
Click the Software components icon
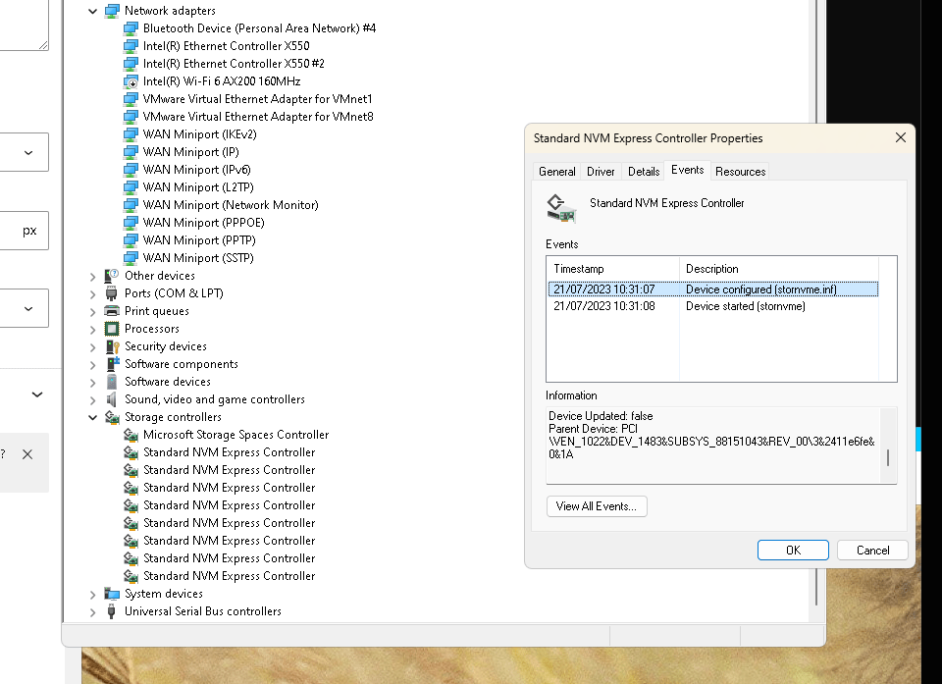click(112, 364)
